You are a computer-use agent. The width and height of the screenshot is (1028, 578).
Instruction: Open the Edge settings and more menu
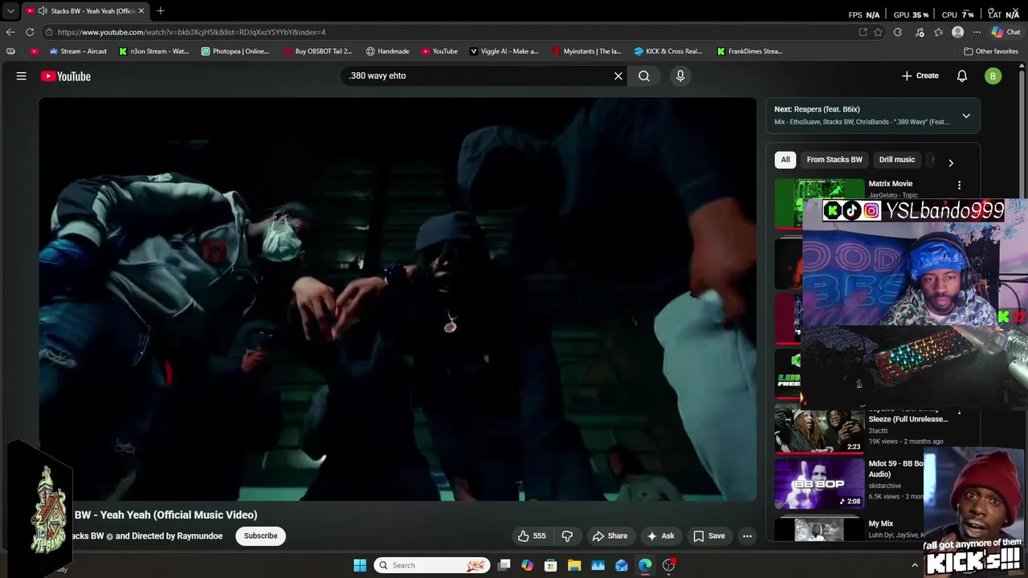tap(977, 32)
